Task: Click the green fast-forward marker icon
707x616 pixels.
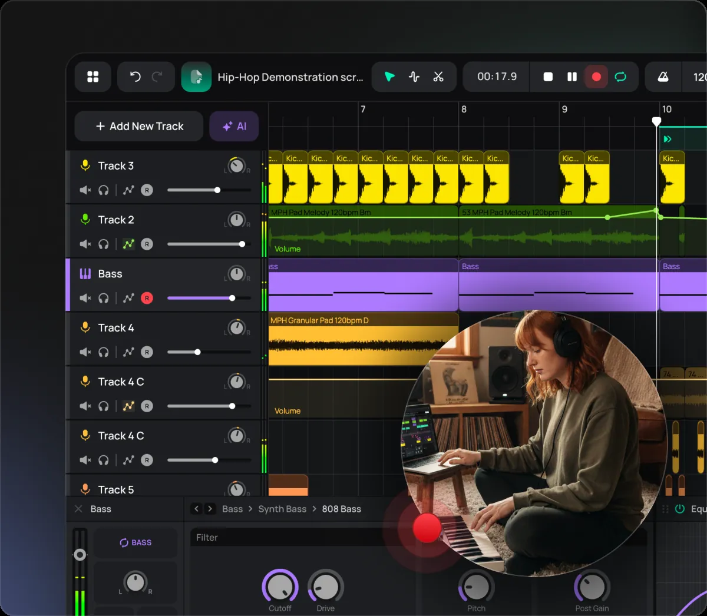Action: tap(668, 139)
